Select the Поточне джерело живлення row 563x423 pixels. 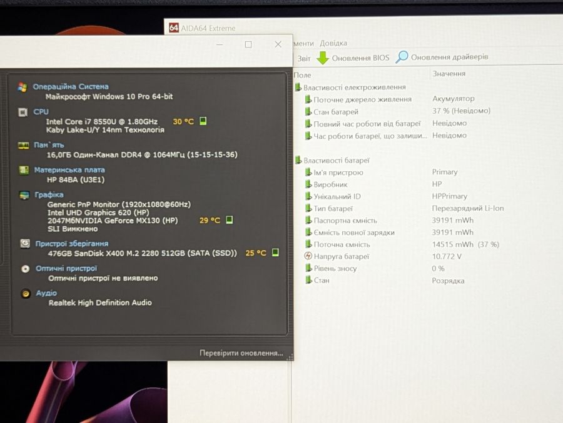tap(390, 99)
